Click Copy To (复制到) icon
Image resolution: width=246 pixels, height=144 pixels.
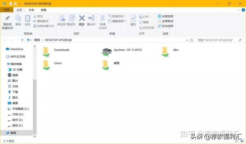point(71,18)
